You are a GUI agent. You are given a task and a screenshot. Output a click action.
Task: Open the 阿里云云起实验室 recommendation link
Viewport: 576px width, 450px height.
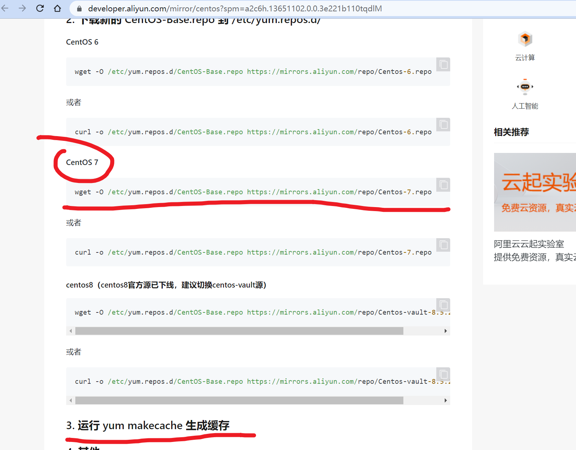pos(529,244)
